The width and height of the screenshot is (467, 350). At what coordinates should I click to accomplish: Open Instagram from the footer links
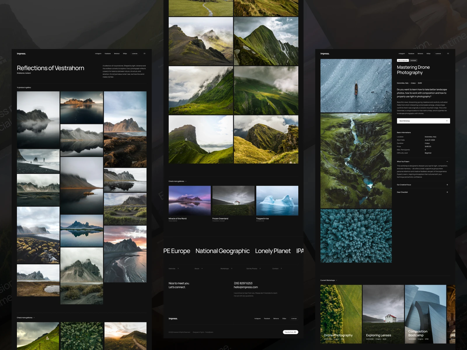coord(257,318)
